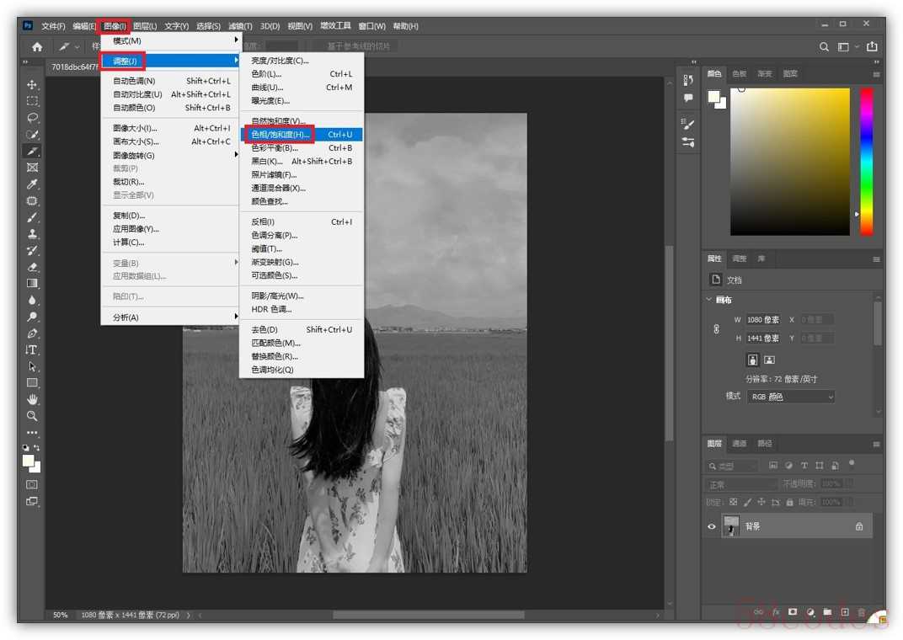
Task: Click the link width and height icon
Action: pyautogui.click(x=716, y=328)
